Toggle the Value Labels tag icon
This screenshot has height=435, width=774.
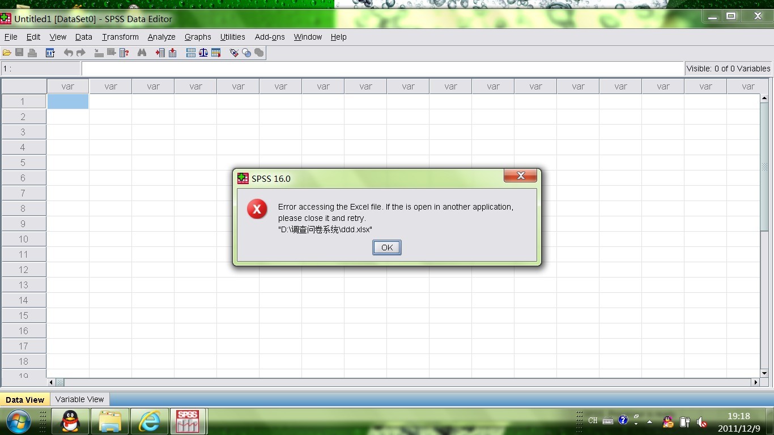click(x=234, y=53)
